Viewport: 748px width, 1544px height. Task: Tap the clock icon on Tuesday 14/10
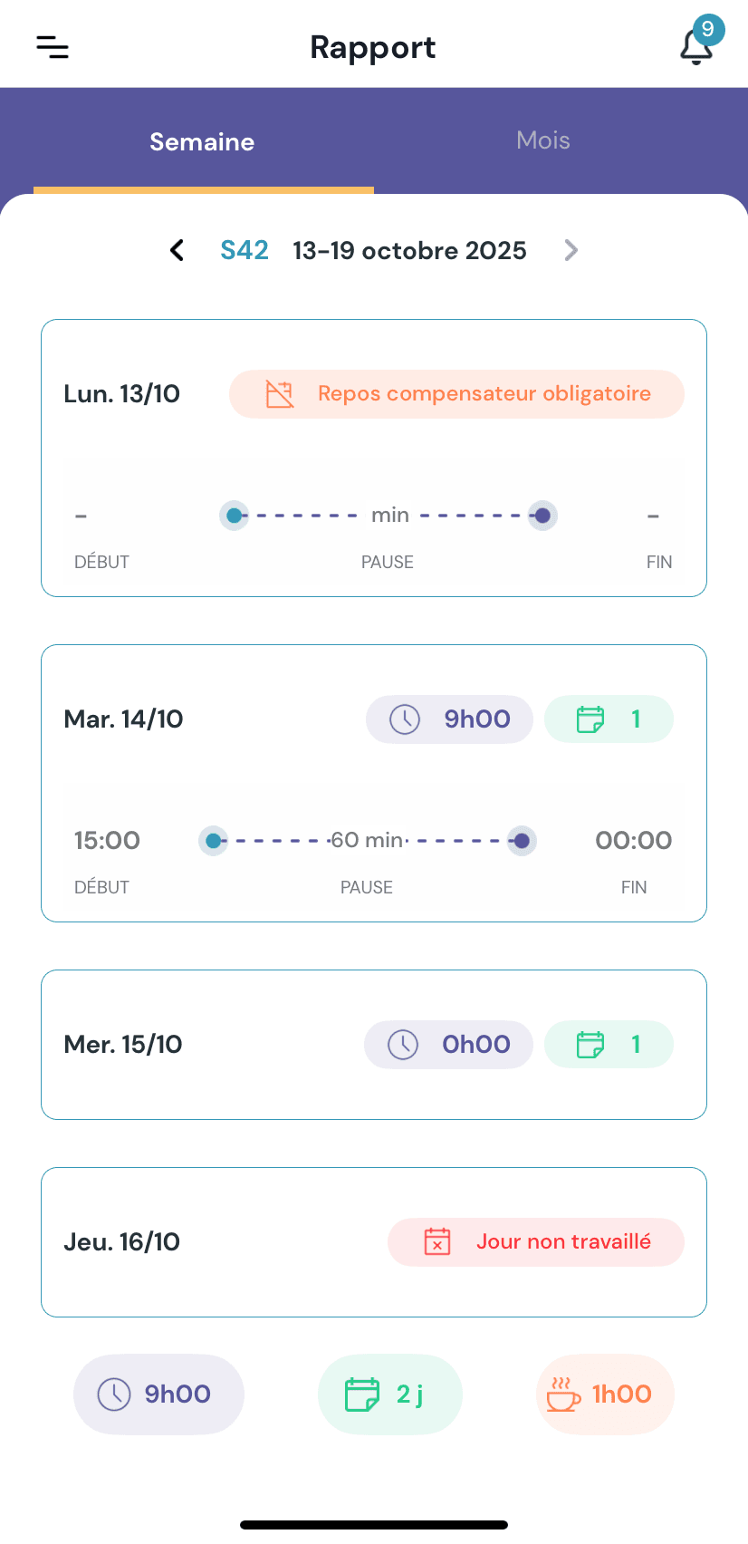405,719
